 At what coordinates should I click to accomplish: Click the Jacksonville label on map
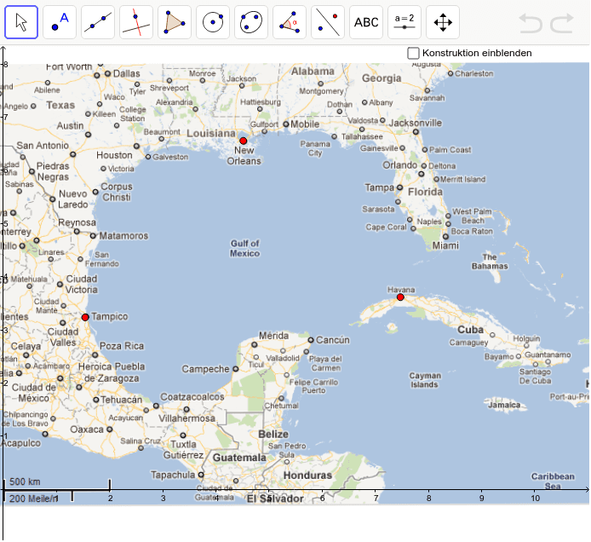pyautogui.click(x=416, y=123)
